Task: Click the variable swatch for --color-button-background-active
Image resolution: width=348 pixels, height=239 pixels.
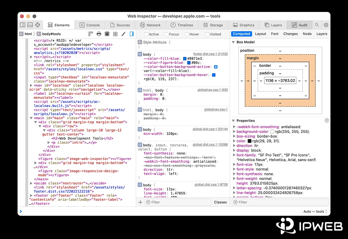Action: click(x=216, y=67)
